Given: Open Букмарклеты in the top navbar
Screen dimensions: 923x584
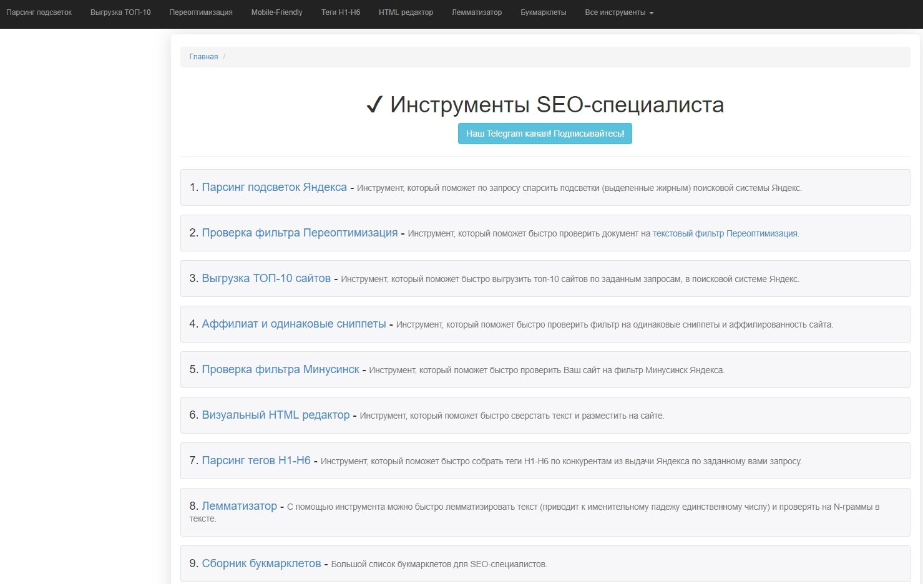Looking at the screenshot, I should 544,12.
